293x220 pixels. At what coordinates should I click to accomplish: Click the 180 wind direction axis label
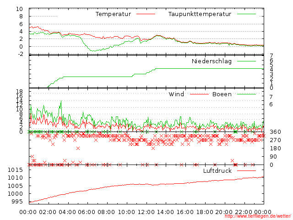275,148
